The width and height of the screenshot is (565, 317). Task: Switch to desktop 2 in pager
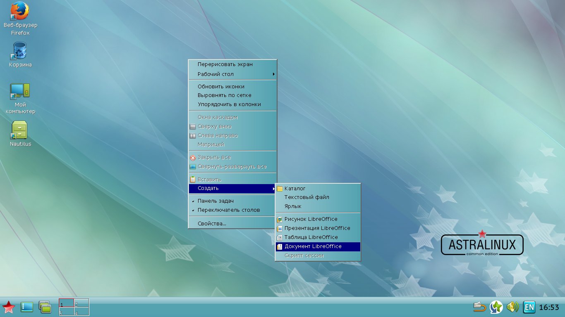point(81,303)
